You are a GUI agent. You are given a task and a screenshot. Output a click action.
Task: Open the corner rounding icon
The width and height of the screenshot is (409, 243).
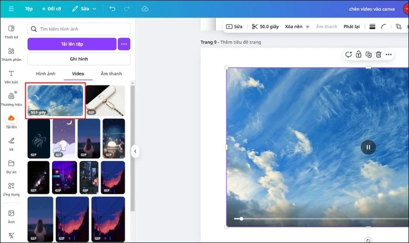click(384, 27)
